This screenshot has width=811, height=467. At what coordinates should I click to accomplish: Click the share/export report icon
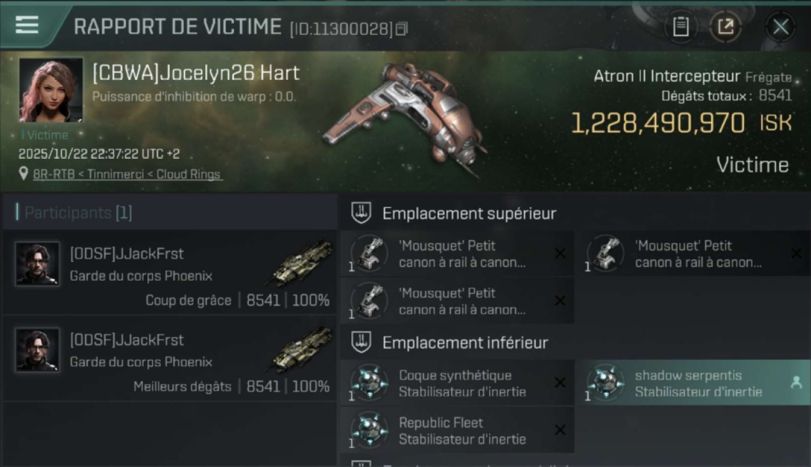726,27
